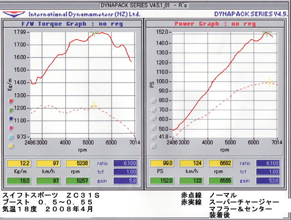The height and width of the screenshot is (220, 291).
Task: Click the yellow 124 km/h field
Action: [x=191, y=163]
